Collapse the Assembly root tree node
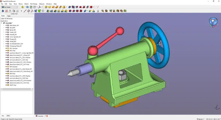 tap(2, 23)
